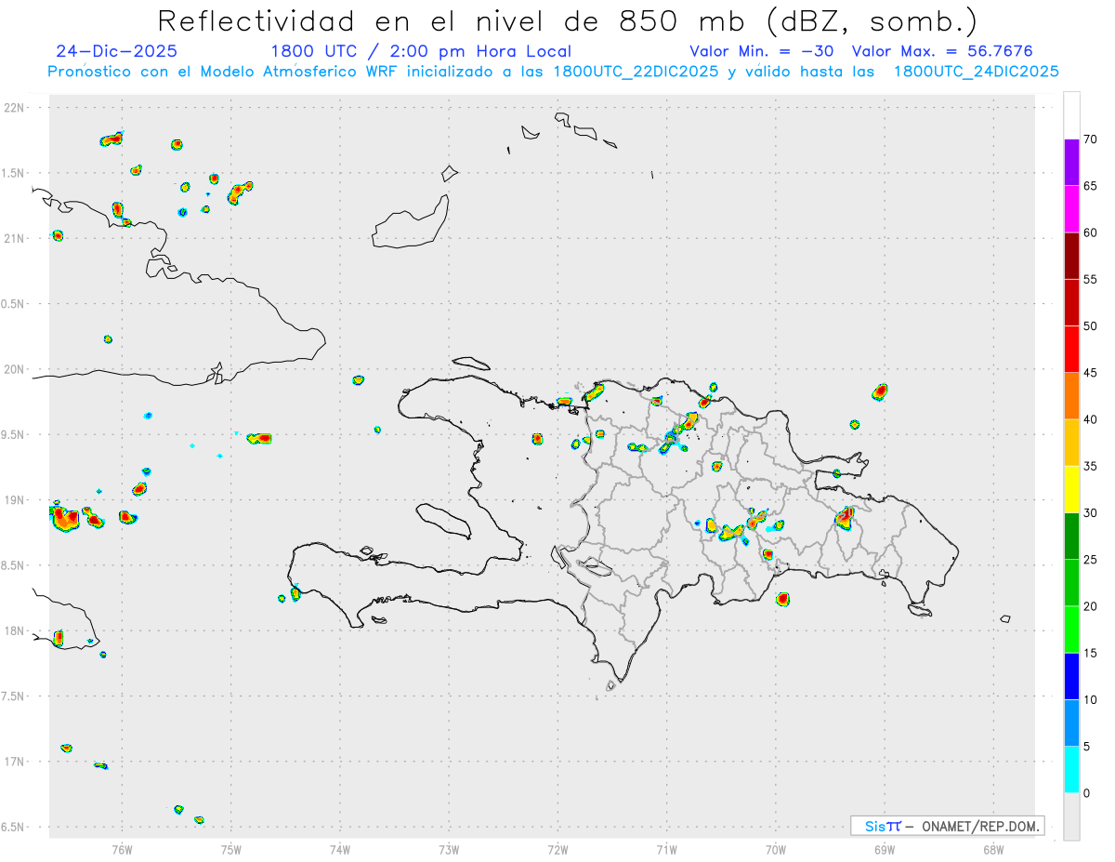Pick the yellow 30-35 dBZ colorbar segment
The width and height of the screenshot is (1115, 862).
pos(1071,489)
